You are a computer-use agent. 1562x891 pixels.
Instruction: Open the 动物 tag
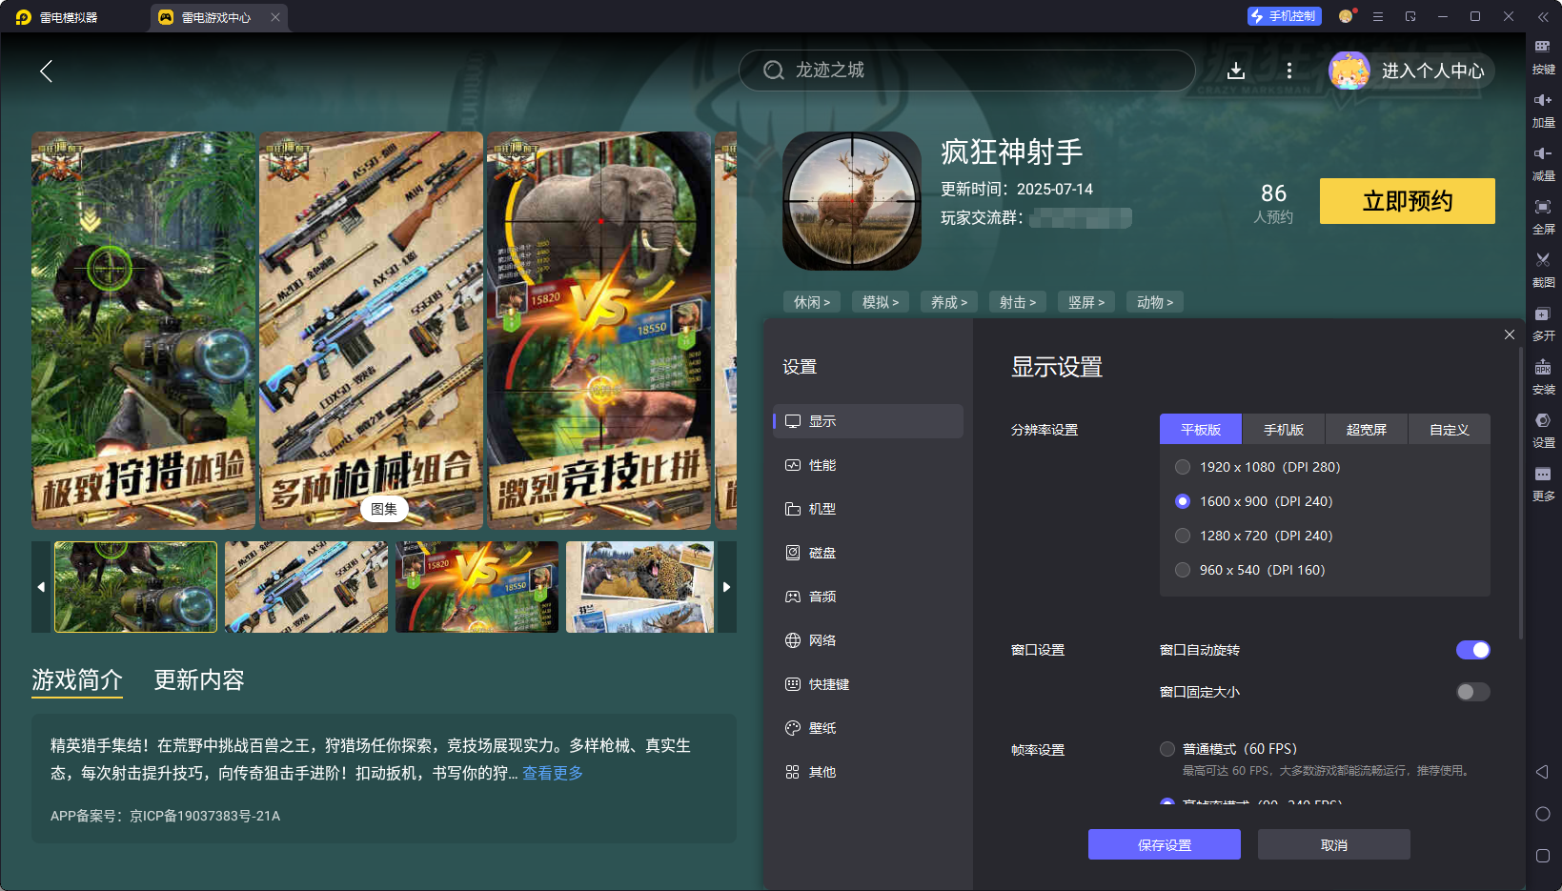coord(1155,302)
